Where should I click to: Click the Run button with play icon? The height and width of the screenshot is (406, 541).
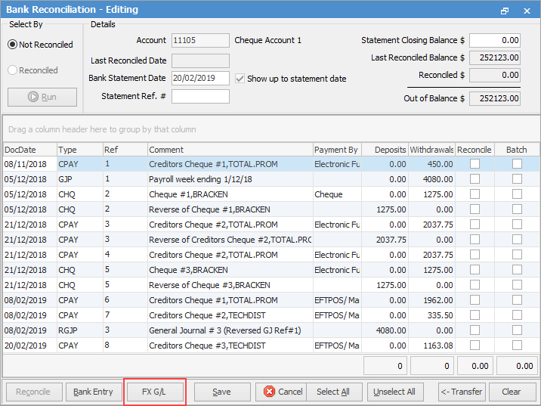point(42,97)
